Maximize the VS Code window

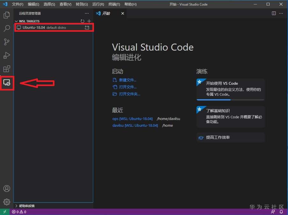click(268, 4)
